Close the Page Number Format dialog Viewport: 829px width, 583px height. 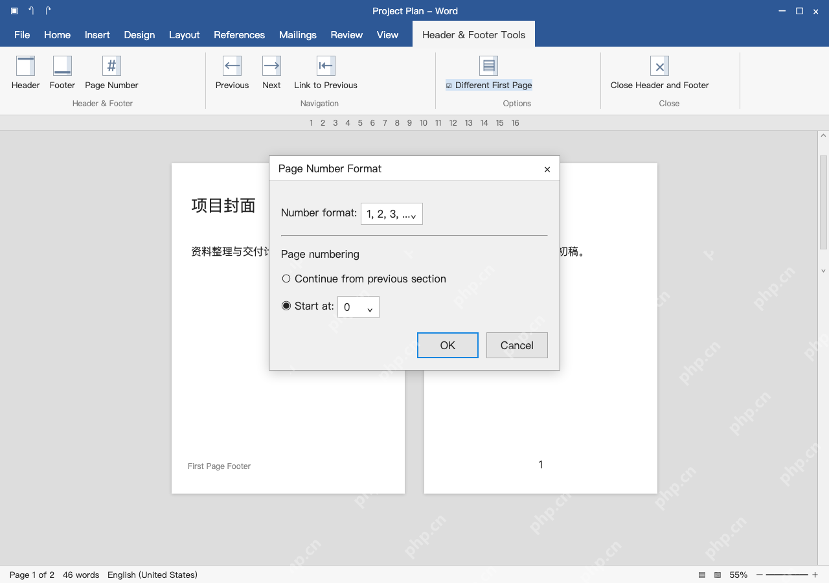(547, 169)
